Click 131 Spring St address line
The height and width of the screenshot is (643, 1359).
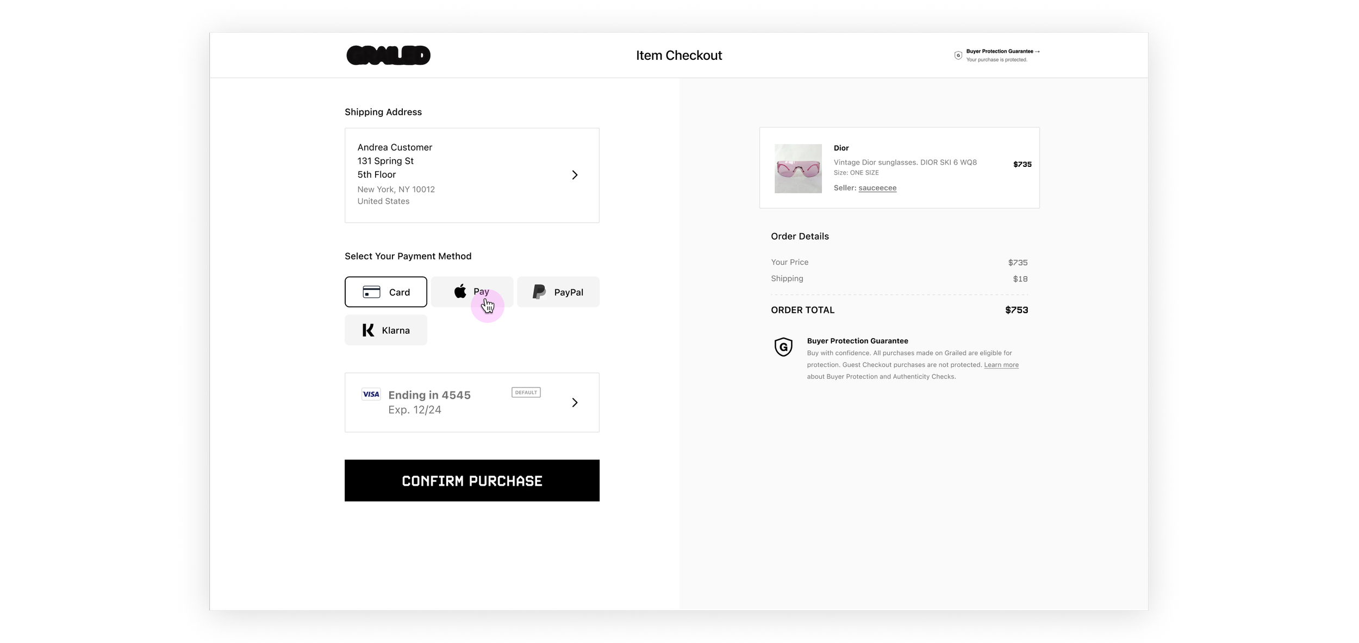pyautogui.click(x=385, y=161)
